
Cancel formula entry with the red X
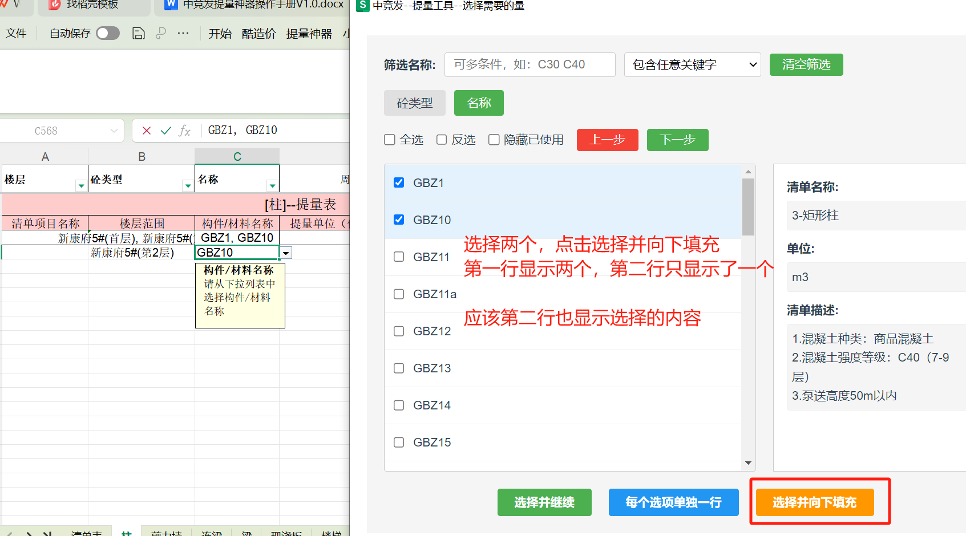tap(147, 131)
